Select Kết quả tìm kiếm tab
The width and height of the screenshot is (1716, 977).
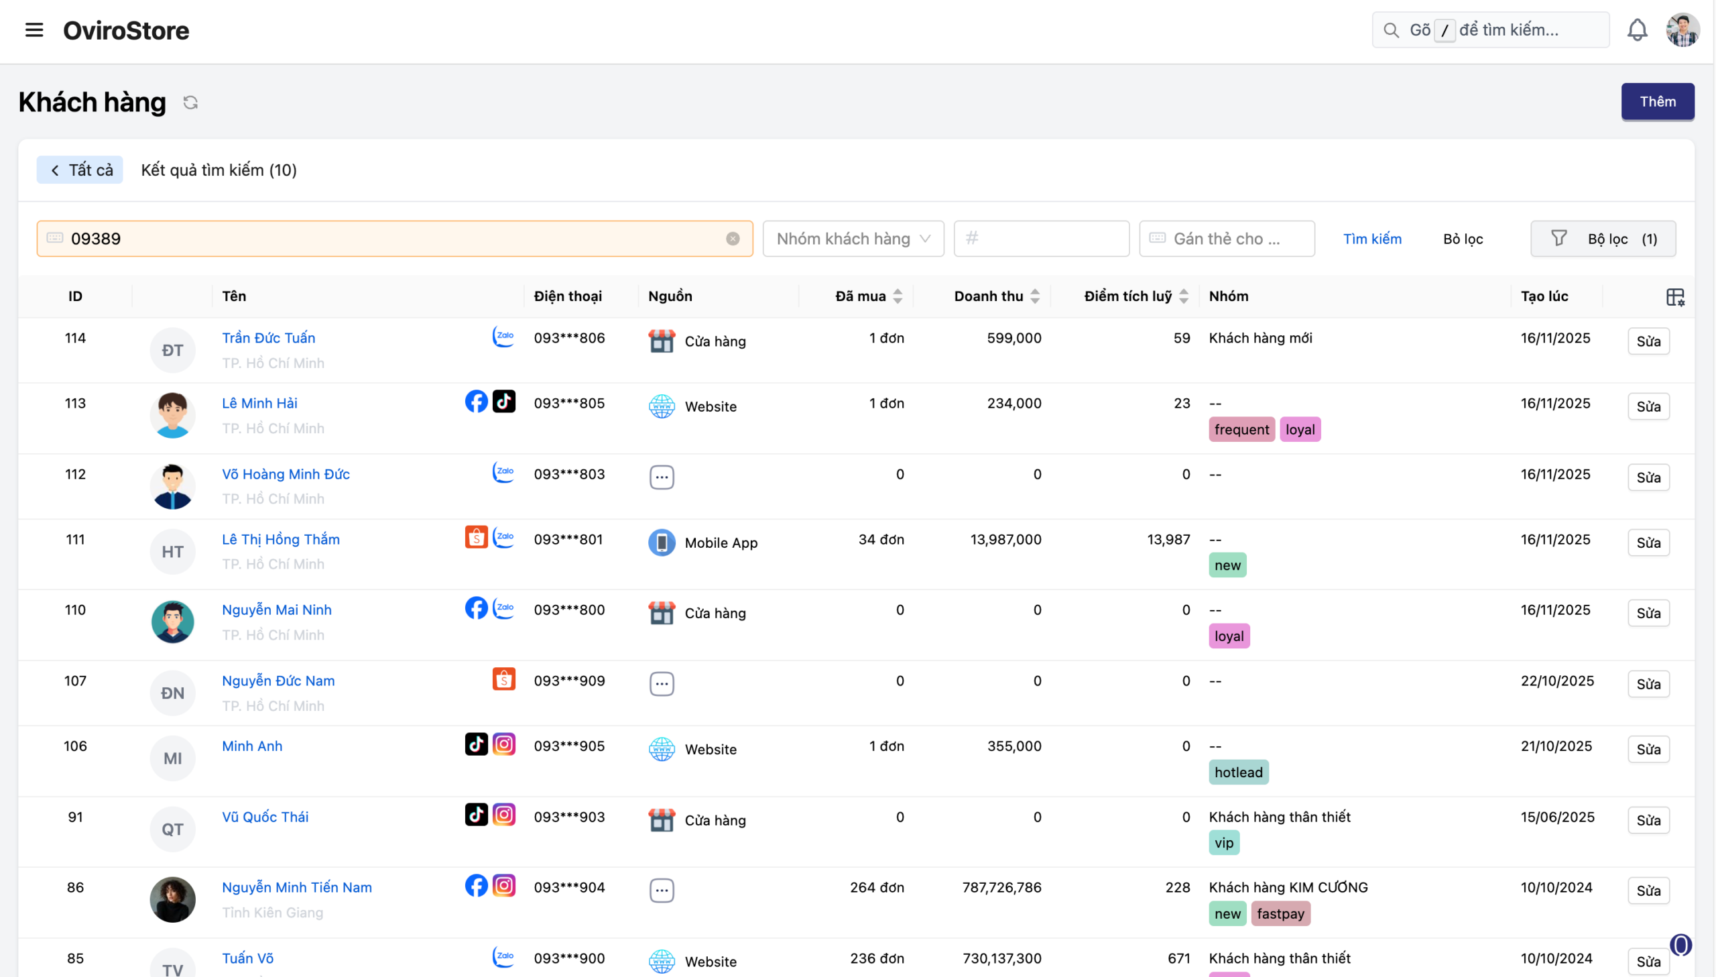[219, 170]
